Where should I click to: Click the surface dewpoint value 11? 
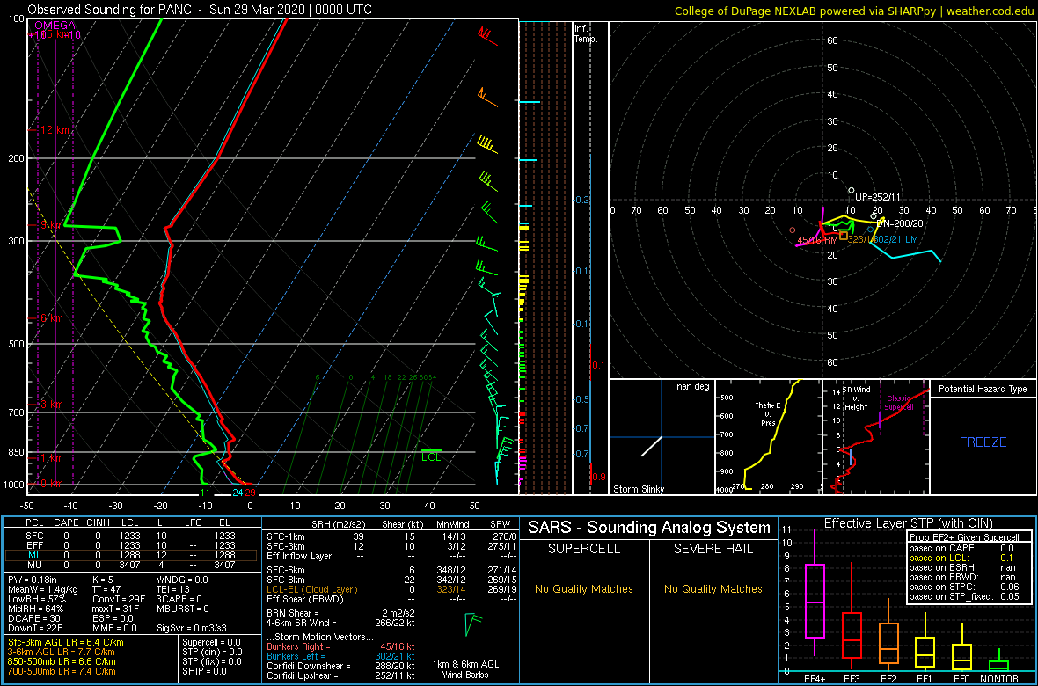tap(205, 492)
